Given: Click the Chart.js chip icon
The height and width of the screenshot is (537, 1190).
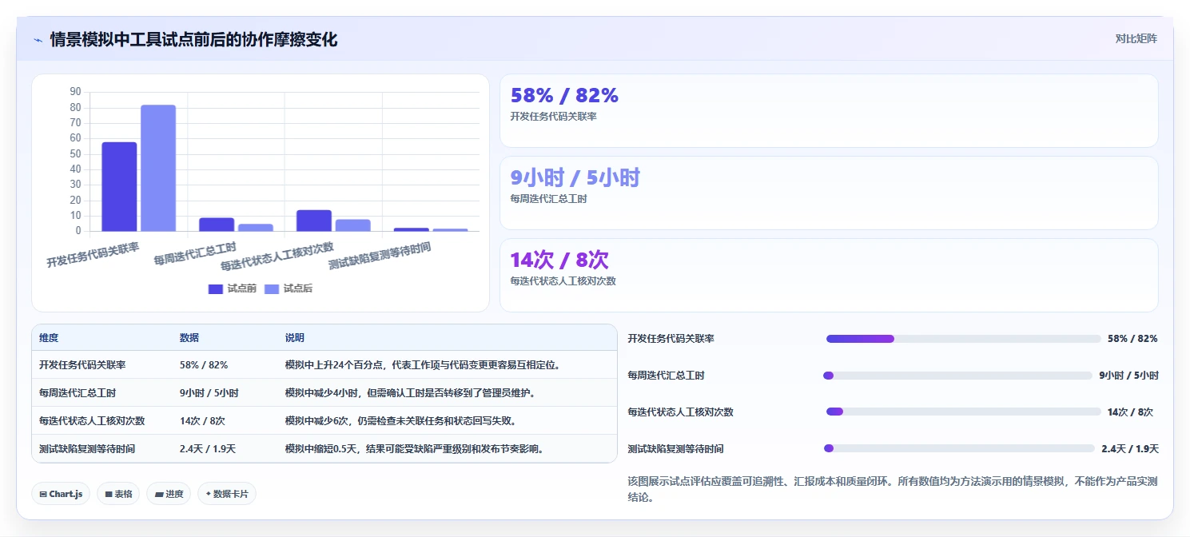Looking at the screenshot, I should pos(43,494).
